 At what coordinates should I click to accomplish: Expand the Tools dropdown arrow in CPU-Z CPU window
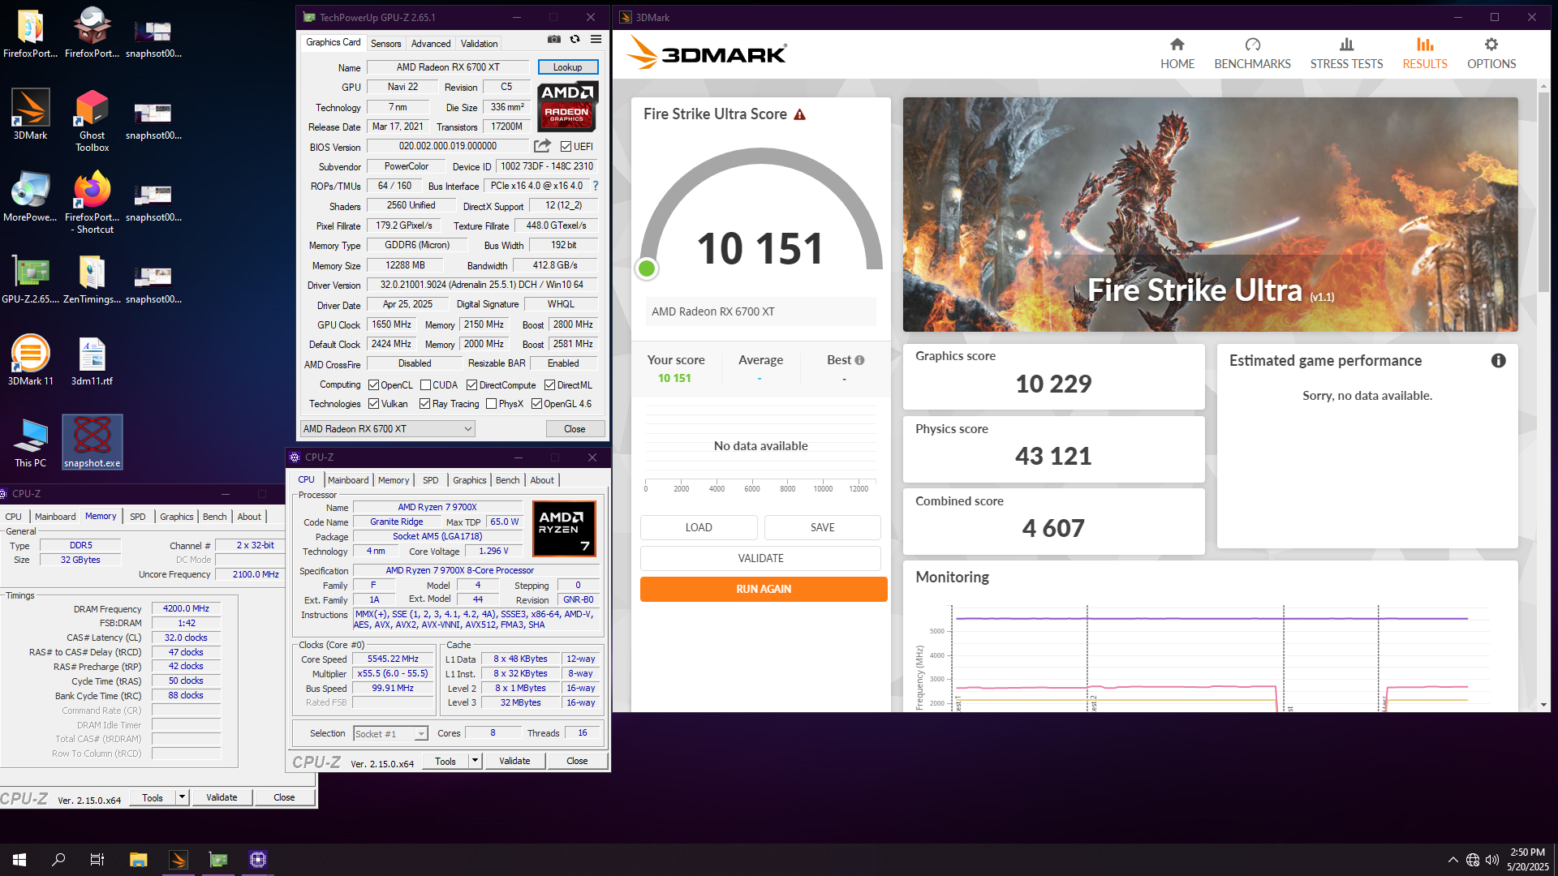tap(476, 761)
